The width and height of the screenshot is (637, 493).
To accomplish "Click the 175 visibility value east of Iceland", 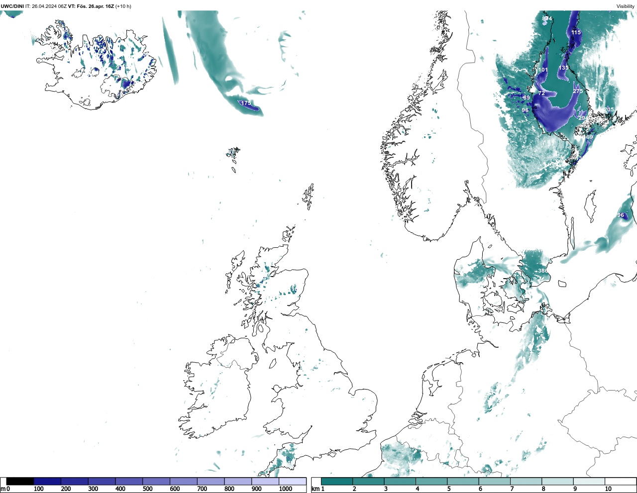I will tap(246, 103).
